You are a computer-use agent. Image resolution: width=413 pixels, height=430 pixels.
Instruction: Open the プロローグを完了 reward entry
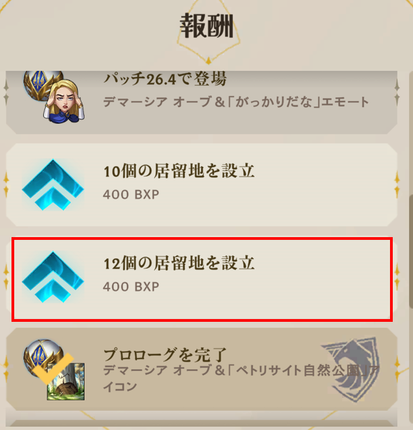coord(201,369)
